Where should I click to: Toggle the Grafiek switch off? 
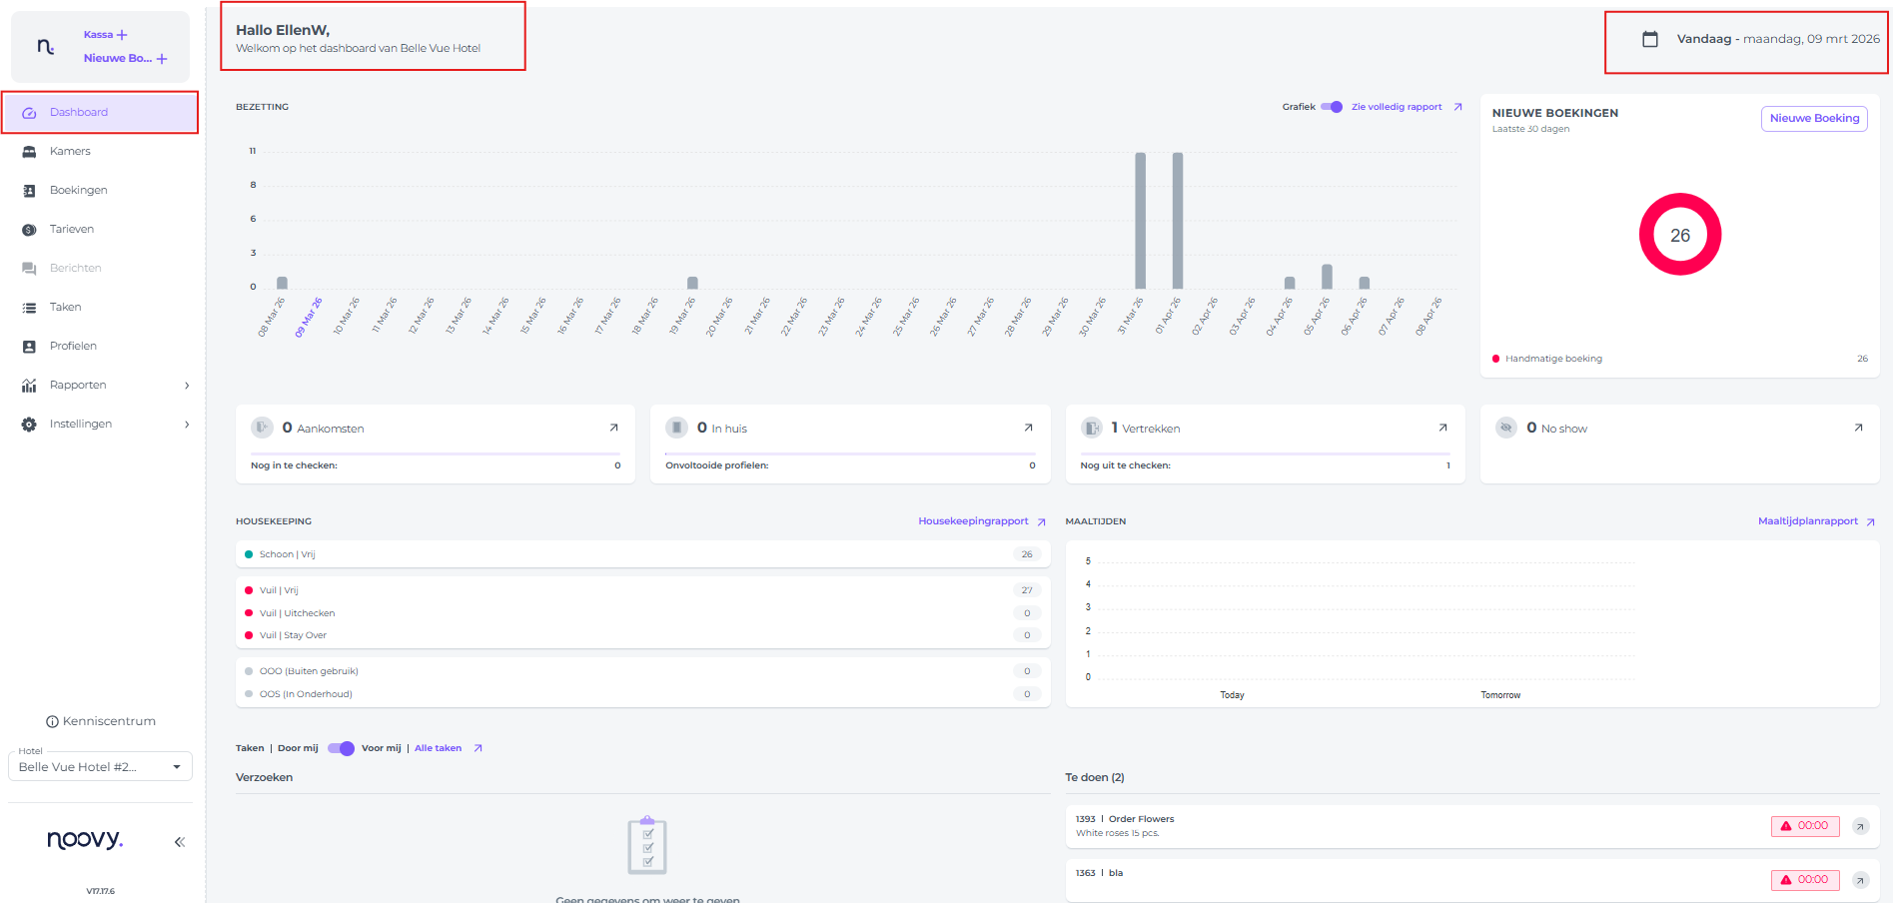pos(1332,107)
